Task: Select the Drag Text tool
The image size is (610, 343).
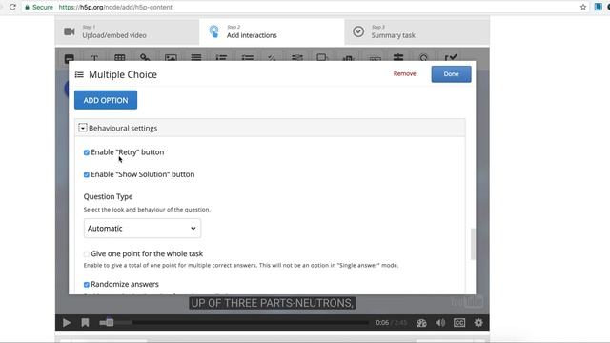Action: coord(375,58)
